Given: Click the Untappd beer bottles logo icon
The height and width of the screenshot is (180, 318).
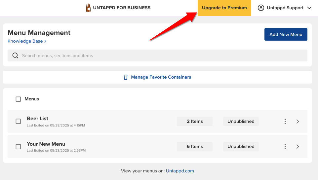Looking at the screenshot, I should [88, 8].
